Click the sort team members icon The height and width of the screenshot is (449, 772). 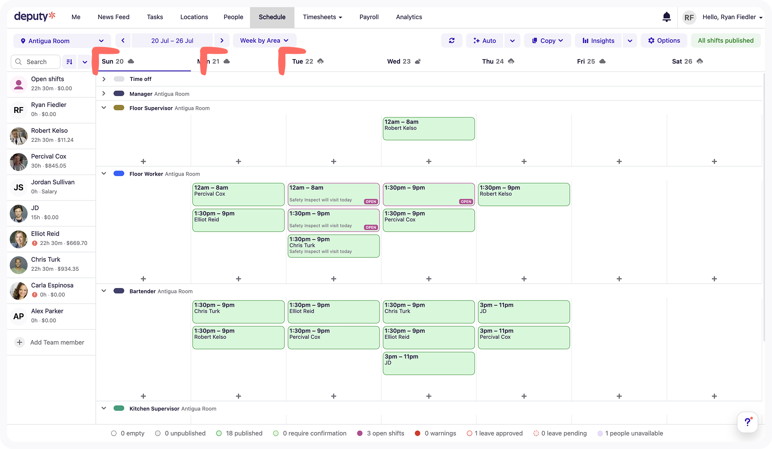pyautogui.click(x=69, y=62)
